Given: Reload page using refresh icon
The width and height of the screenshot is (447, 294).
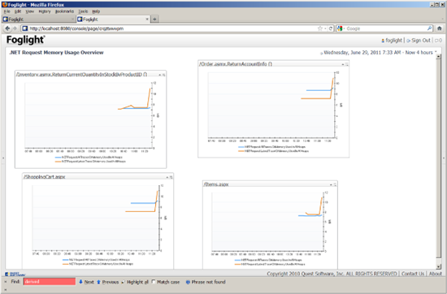Looking at the screenshot, I should tap(331, 28).
